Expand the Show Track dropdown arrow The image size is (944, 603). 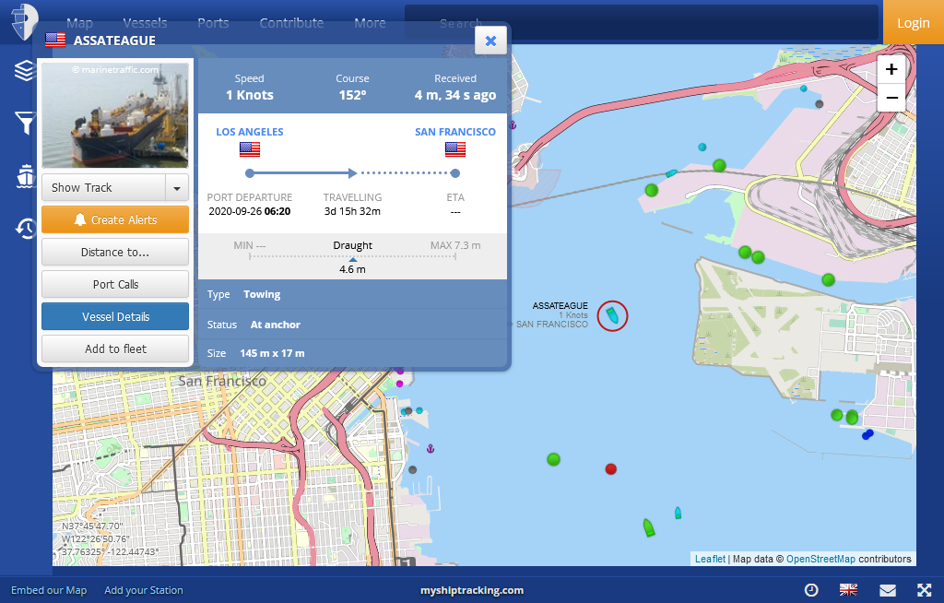click(176, 188)
